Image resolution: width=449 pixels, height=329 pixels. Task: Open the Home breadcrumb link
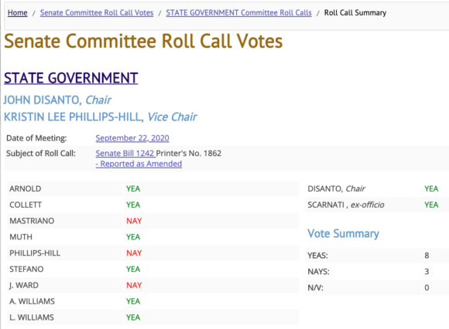[18, 13]
